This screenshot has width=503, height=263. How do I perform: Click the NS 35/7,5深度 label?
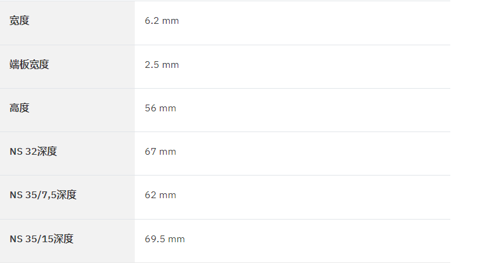pyautogui.click(x=43, y=195)
